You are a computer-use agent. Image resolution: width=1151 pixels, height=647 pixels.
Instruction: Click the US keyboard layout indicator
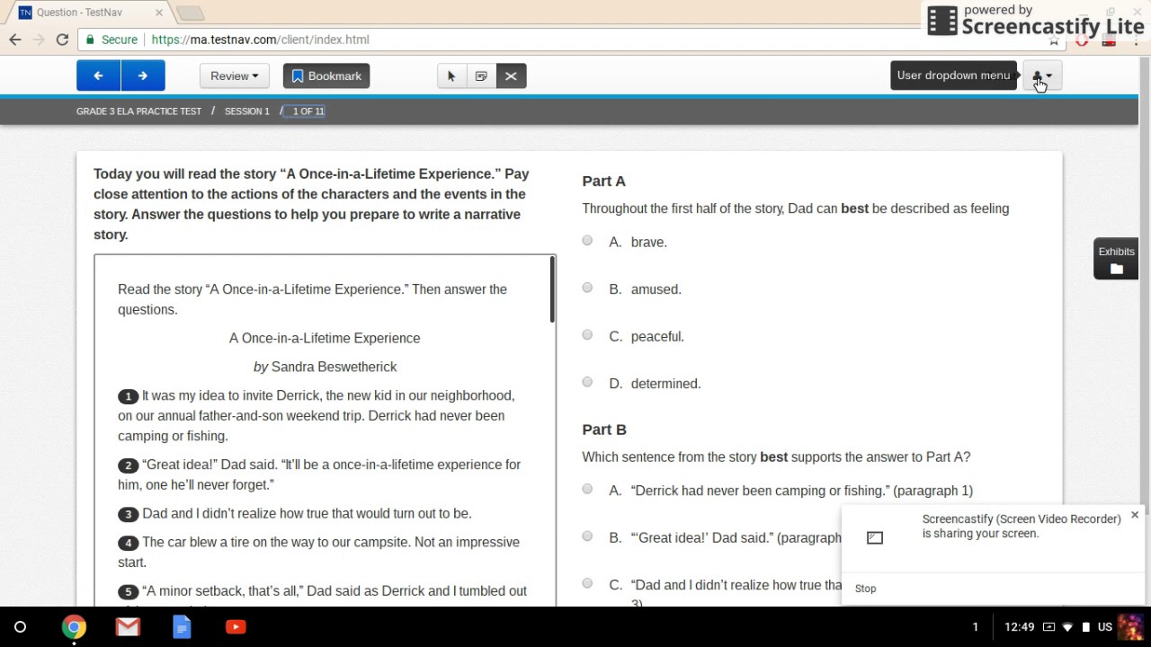[x=1105, y=627]
